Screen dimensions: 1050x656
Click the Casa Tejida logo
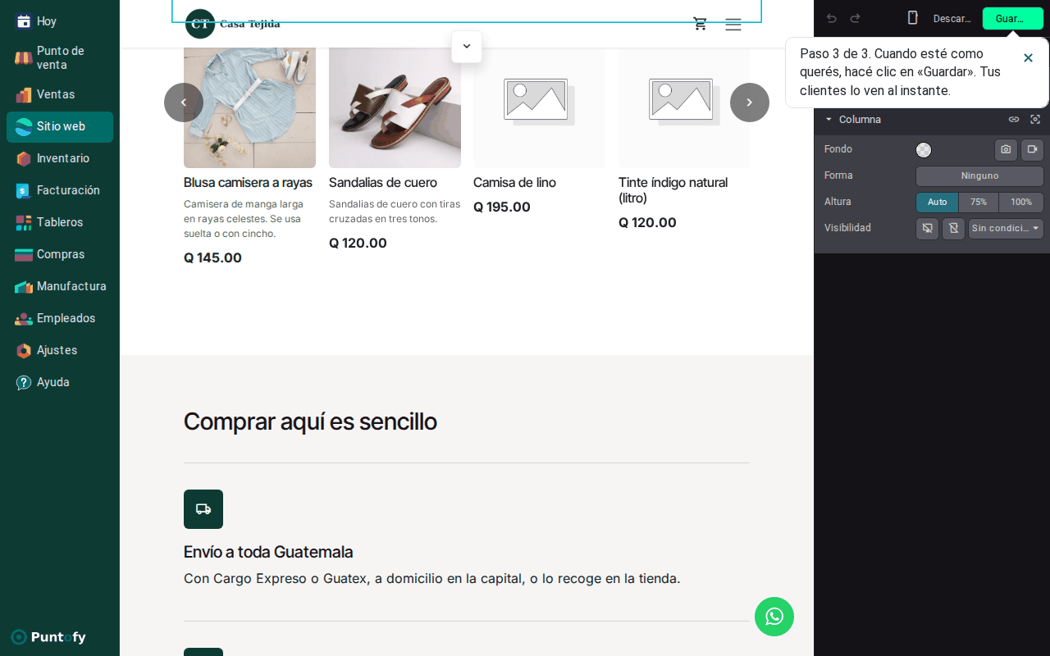coord(233,24)
